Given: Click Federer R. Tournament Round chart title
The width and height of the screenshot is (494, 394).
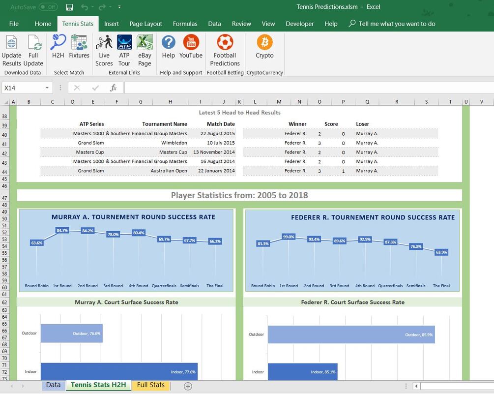Looking at the screenshot, I should (x=373, y=217).
